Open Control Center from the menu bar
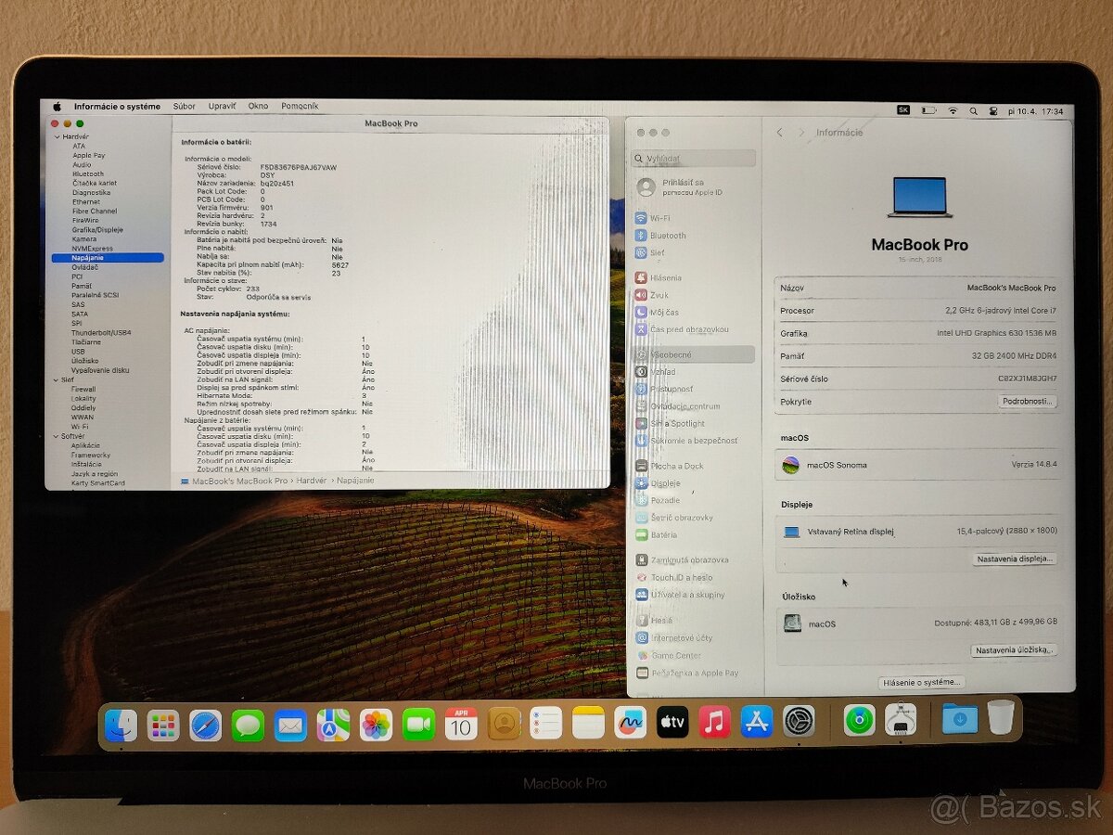 [x=993, y=110]
